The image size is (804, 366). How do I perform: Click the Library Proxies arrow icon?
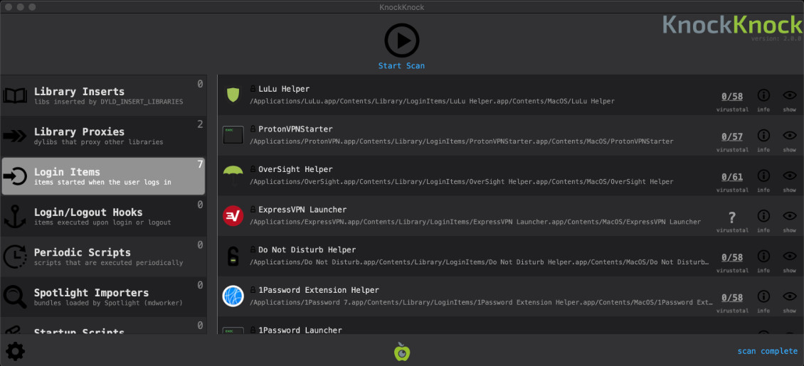pyautogui.click(x=15, y=136)
